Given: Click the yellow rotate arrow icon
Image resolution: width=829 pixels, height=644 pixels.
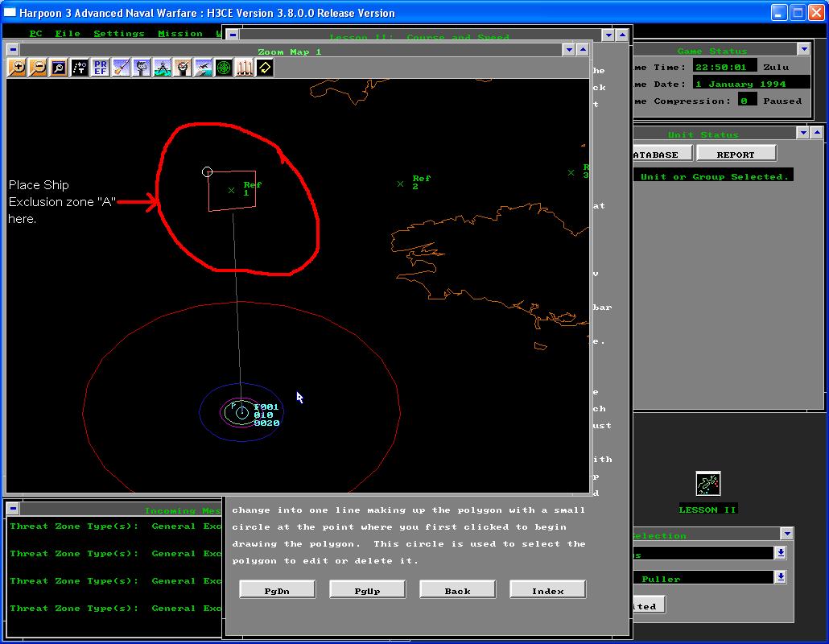Looking at the screenshot, I should coord(265,68).
